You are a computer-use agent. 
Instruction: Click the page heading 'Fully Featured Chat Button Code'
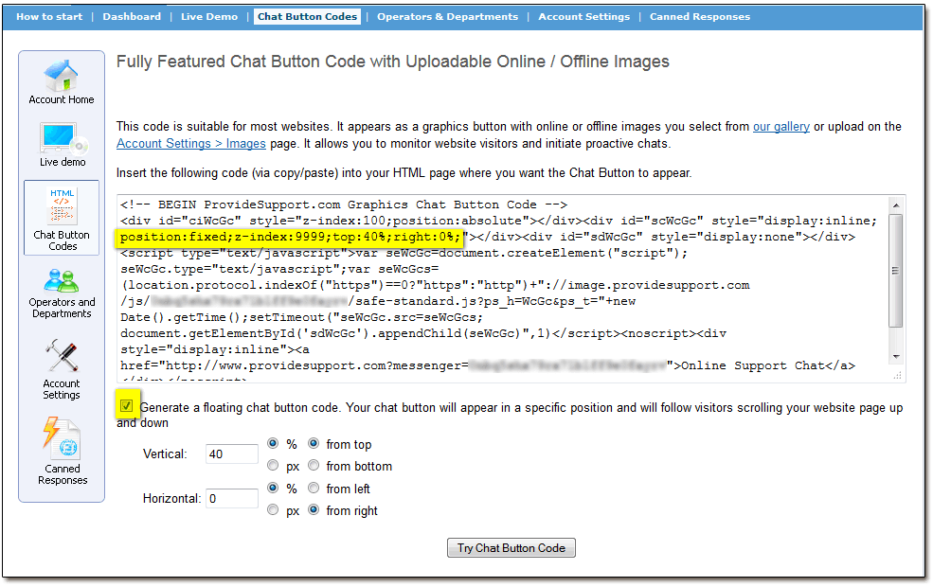[x=393, y=62]
